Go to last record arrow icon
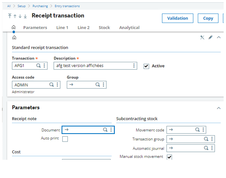 point(25,16)
